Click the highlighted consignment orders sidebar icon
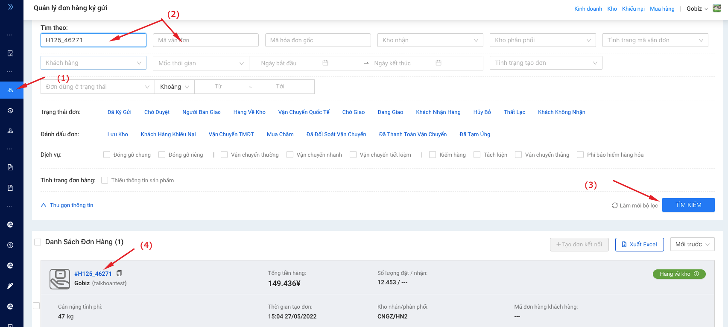 [10, 90]
